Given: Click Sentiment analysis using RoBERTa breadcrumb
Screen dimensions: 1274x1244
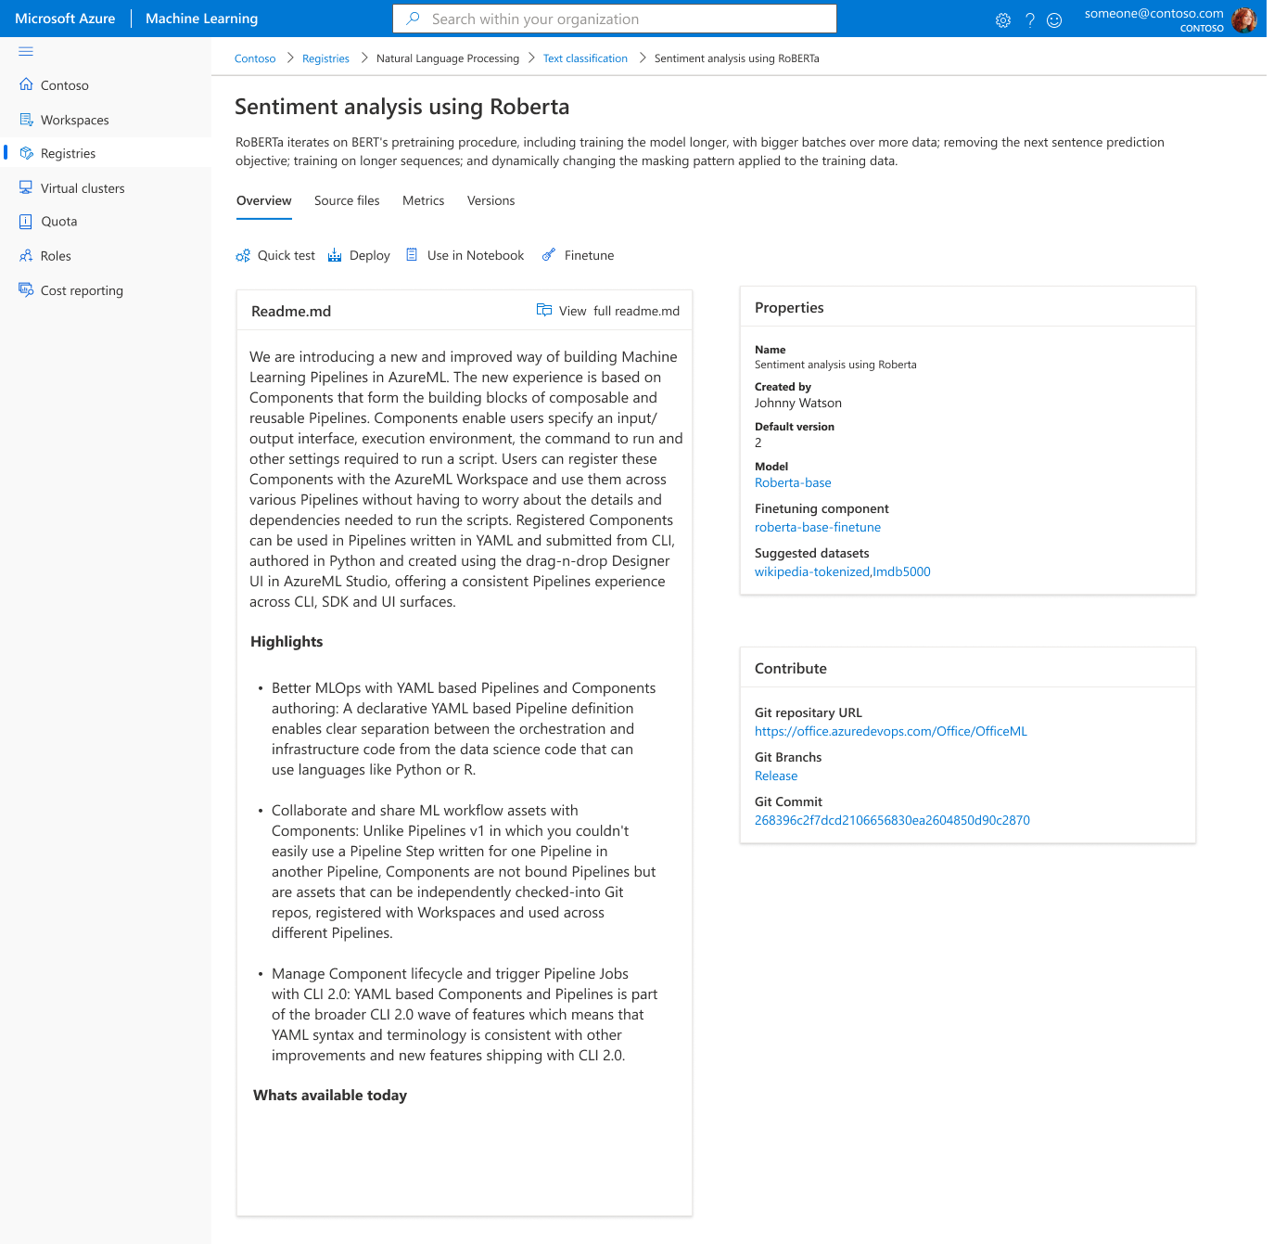Looking at the screenshot, I should click(x=737, y=58).
